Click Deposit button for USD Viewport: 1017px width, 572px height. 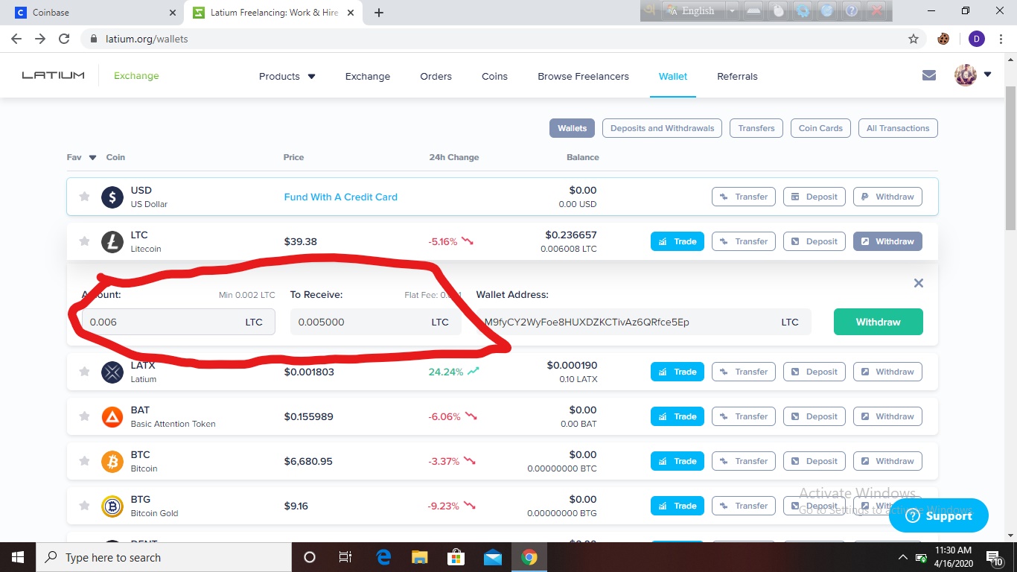click(814, 197)
